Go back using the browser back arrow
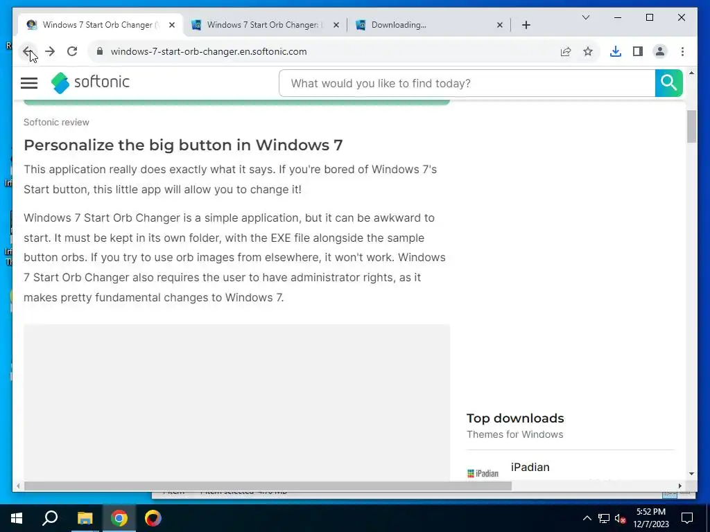This screenshot has height=532, width=710. pyautogui.click(x=27, y=51)
